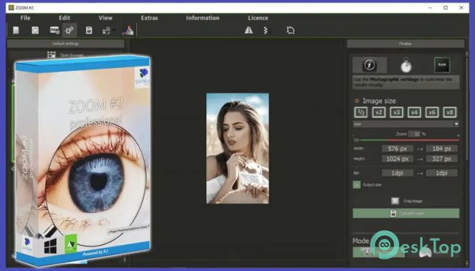Click the mirror horizontally toolbar icon
The width and height of the screenshot is (475, 271).
[x=249, y=30]
